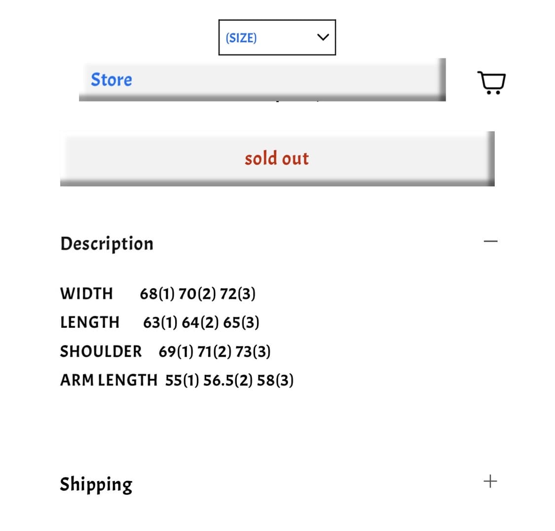Viewport: 555px width, 531px height.
Task: Click the WIDTH label in the description
Action: point(86,294)
